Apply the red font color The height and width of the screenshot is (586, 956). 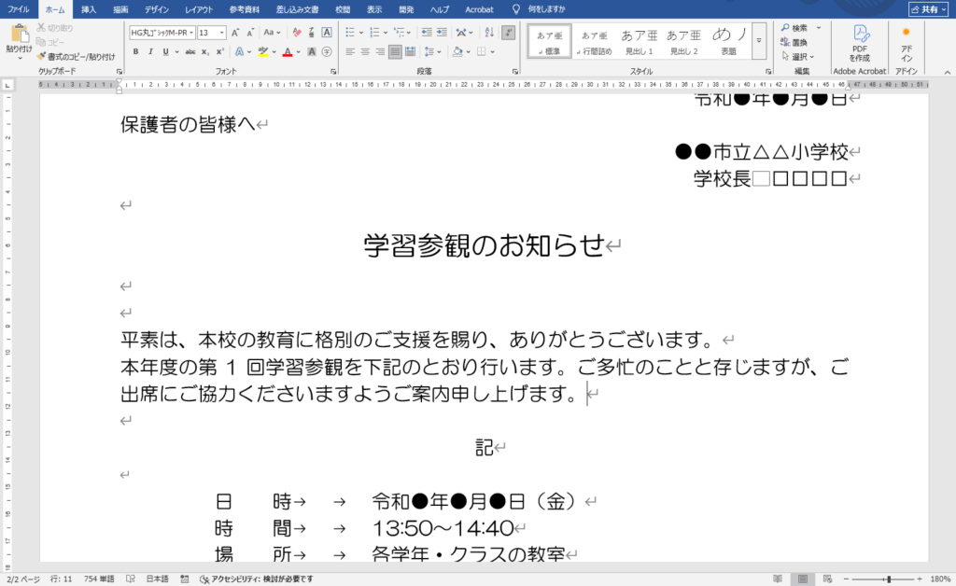(288, 51)
